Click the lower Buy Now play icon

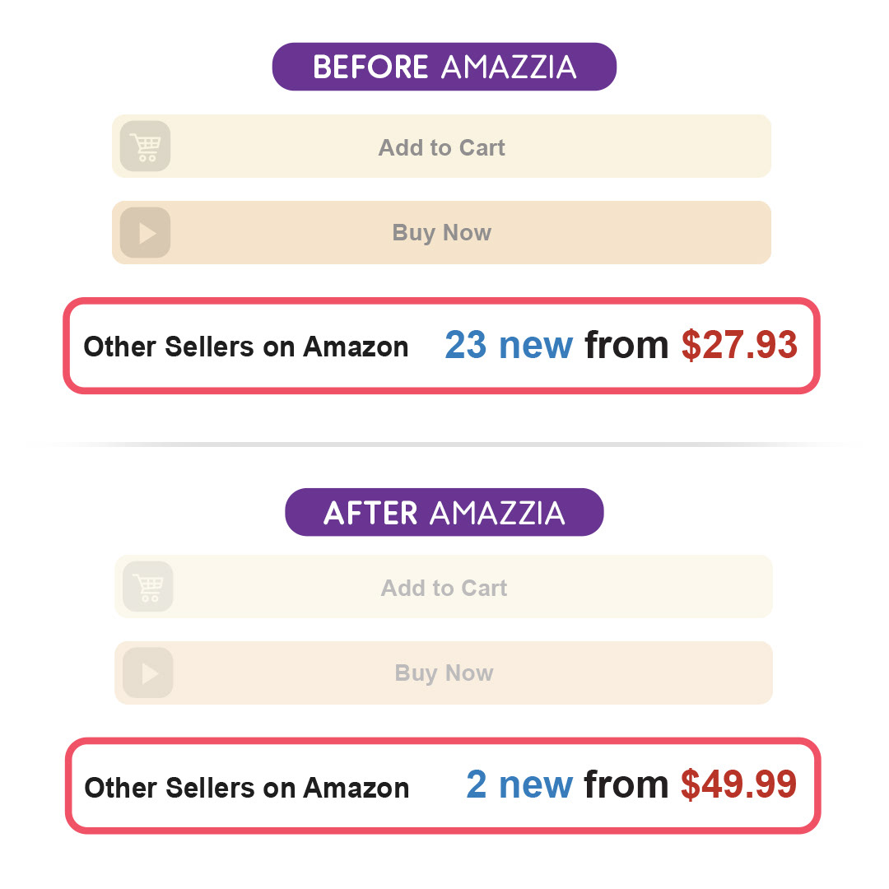(148, 673)
